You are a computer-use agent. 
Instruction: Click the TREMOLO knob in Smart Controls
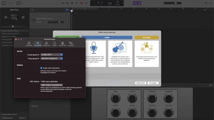tap(152, 98)
